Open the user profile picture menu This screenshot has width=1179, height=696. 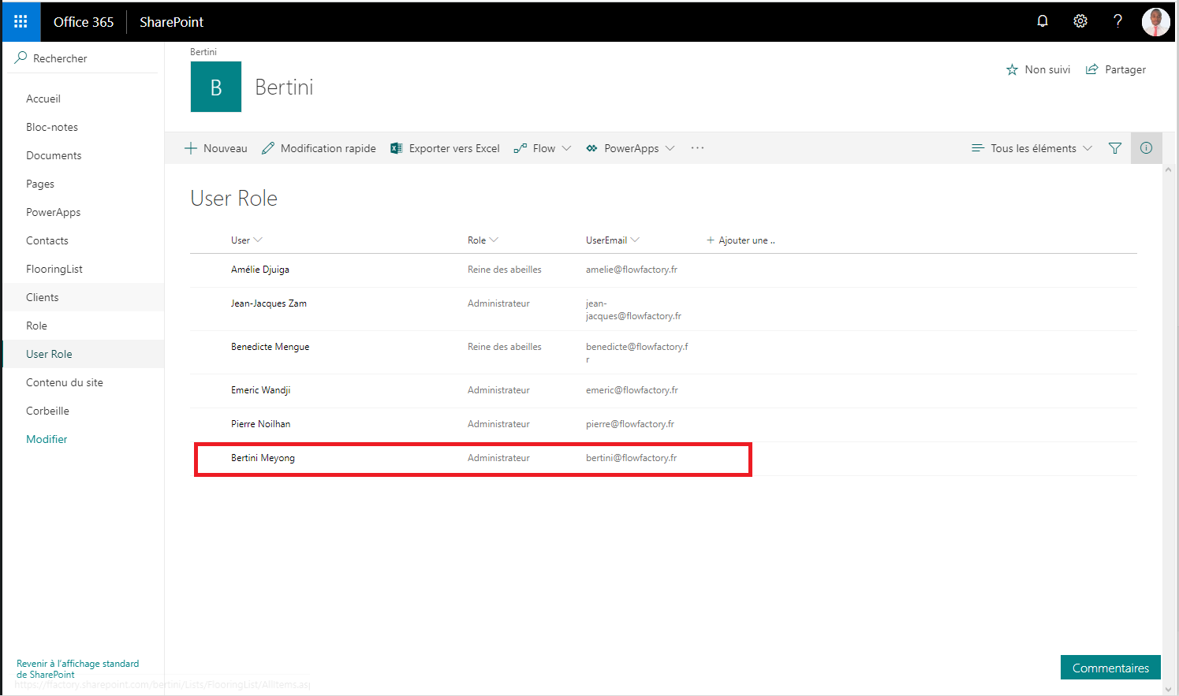(1155, 22)
